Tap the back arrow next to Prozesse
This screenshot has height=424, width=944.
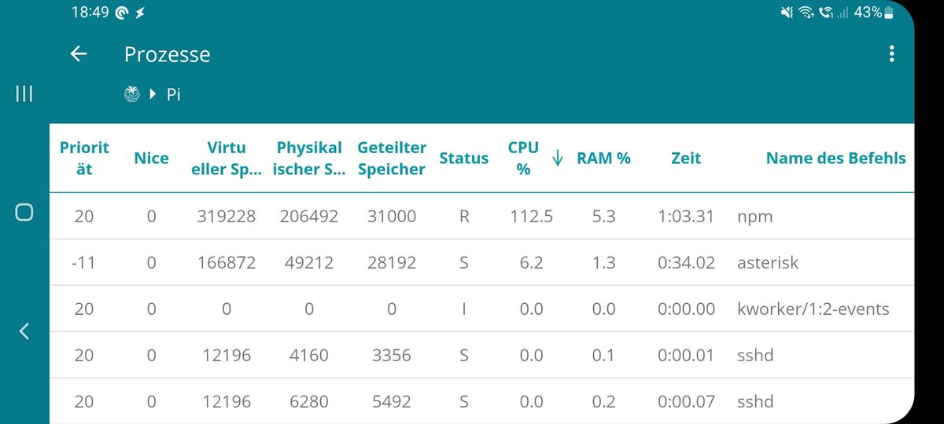pyautogui.click(x=77, y=53)
